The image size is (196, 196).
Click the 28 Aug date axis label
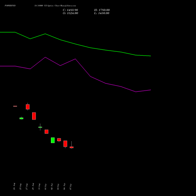[x=33, y=186]
